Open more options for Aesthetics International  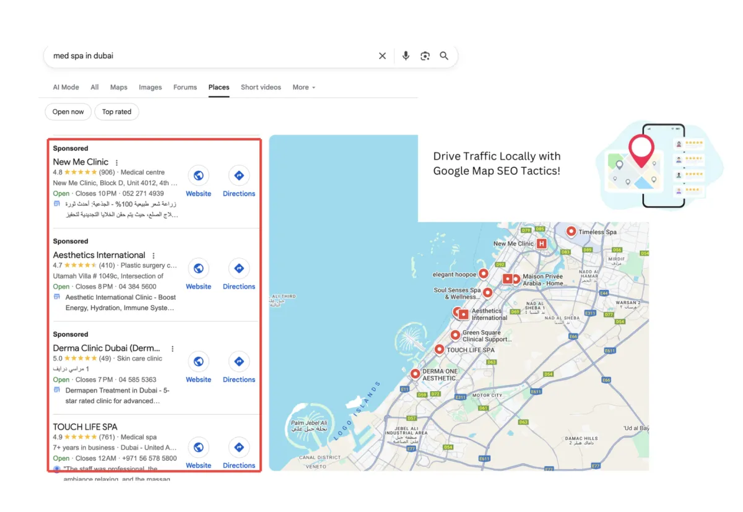click(x=154, y=256)
